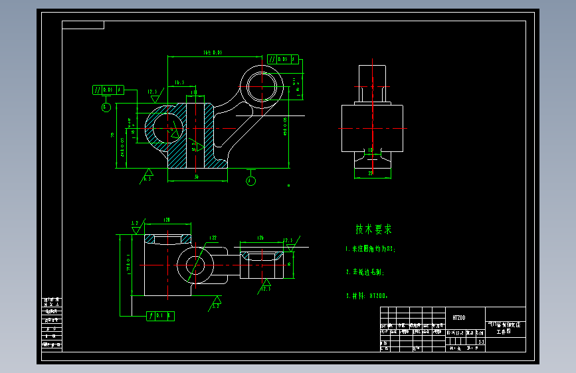
Task: Click note 2 about removing sharp burrs
Action: (x=365, y=272)
